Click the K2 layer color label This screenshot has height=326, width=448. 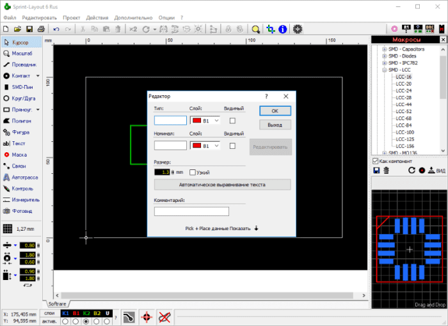point(86,313)
